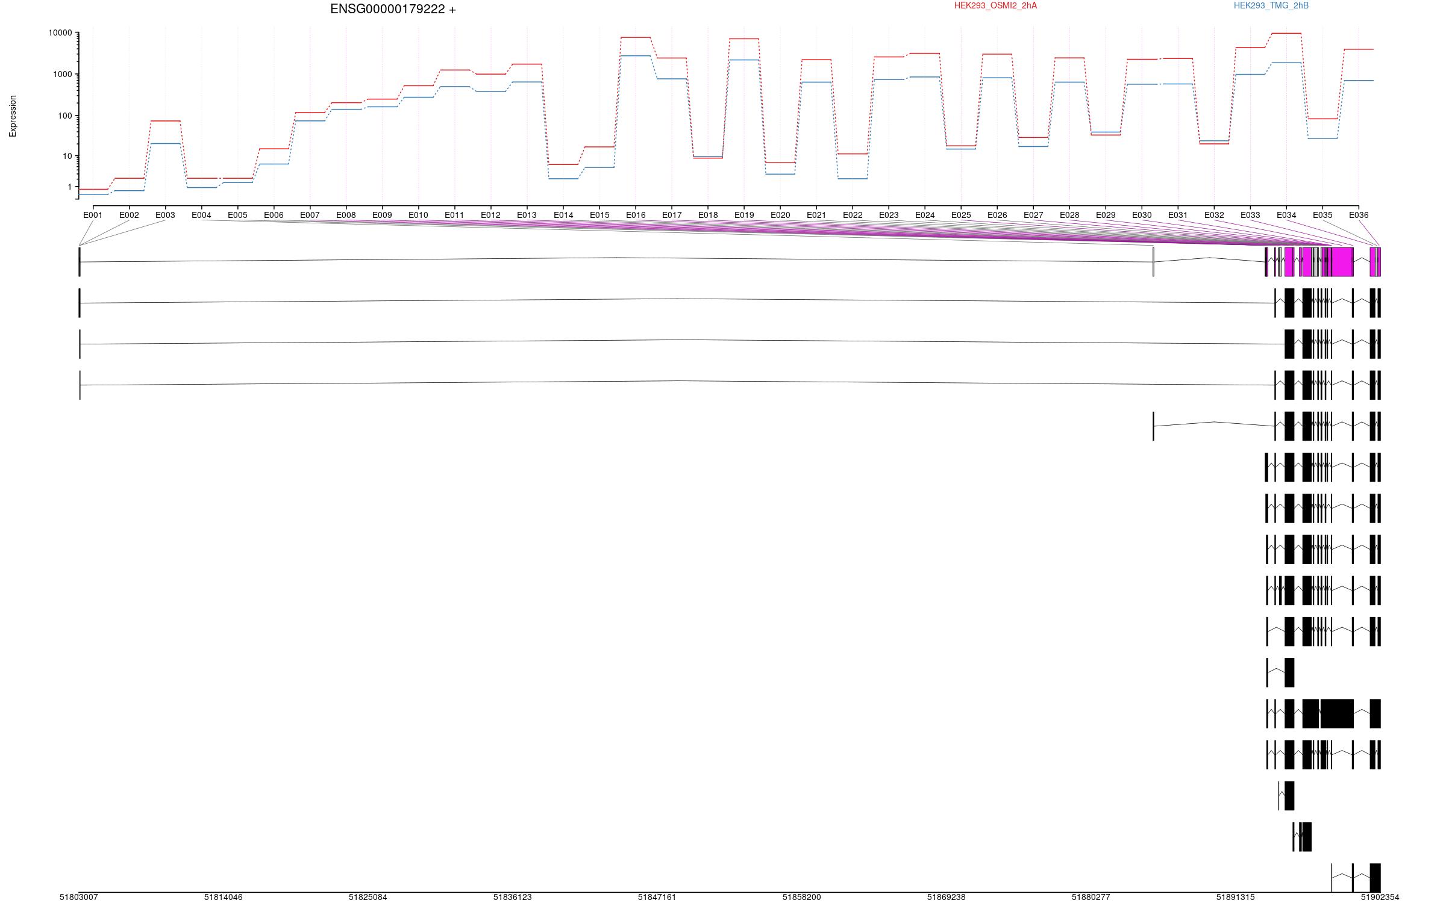This screenshot has height=909, width=1446.
Task: Click exon bin label E033
Action: [1250, 215]
